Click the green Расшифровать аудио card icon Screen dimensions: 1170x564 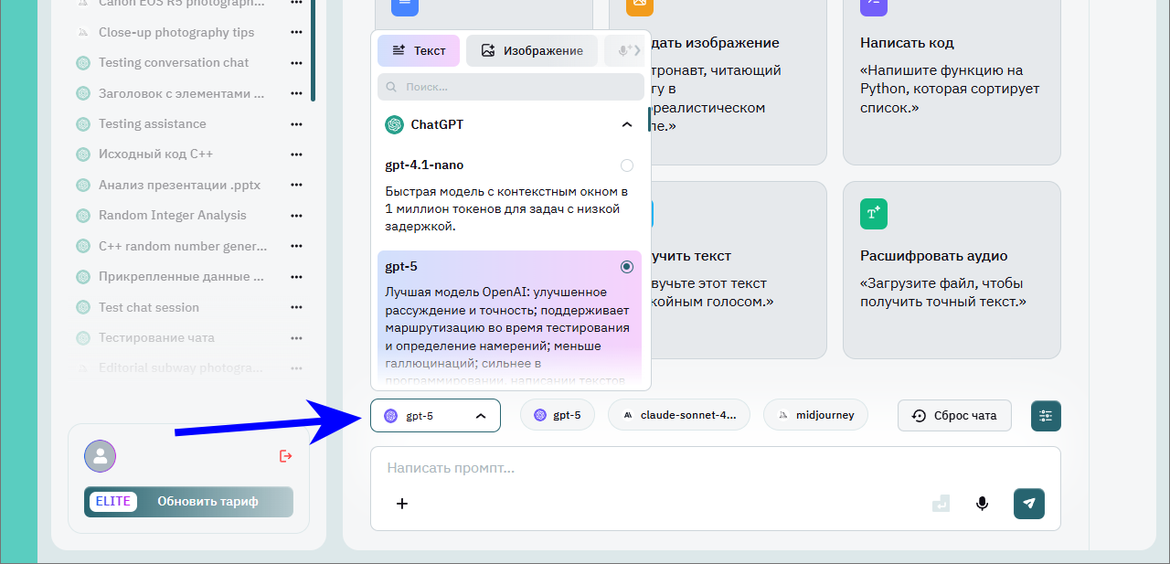[x=874, y=214]
